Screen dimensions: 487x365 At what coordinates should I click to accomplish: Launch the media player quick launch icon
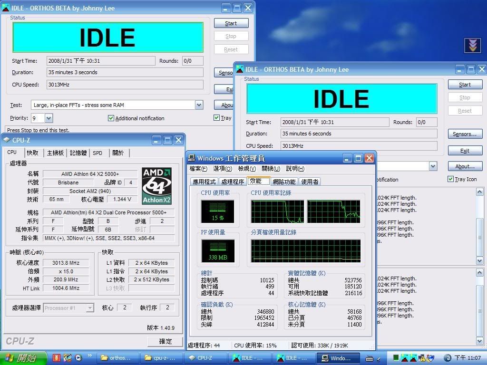(78, 358)
